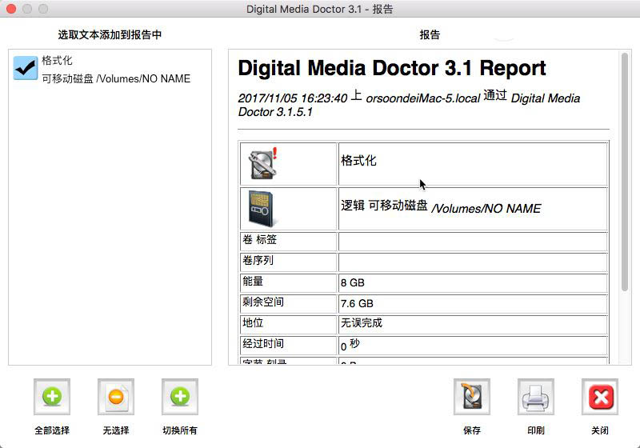Click the green plus Select All icon
This screenshot has width=640, height=448.
click(x=52, y=397)
